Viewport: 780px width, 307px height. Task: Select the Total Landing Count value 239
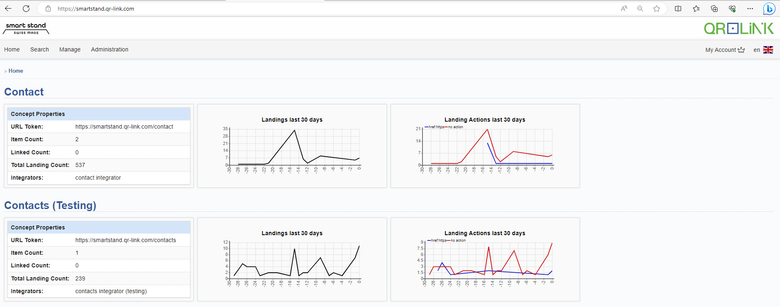(80, 278)
